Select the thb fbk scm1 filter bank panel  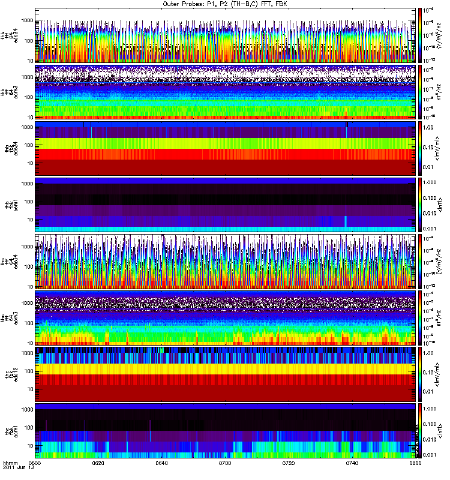[225, 204]
